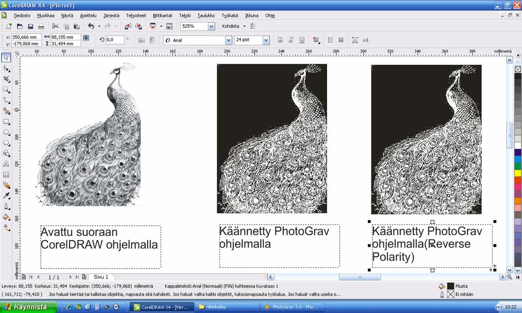Click the no-color swatch atop the palette
Image resolution: width=522 pixels, height=313 pixels.
tap(518, 69)
